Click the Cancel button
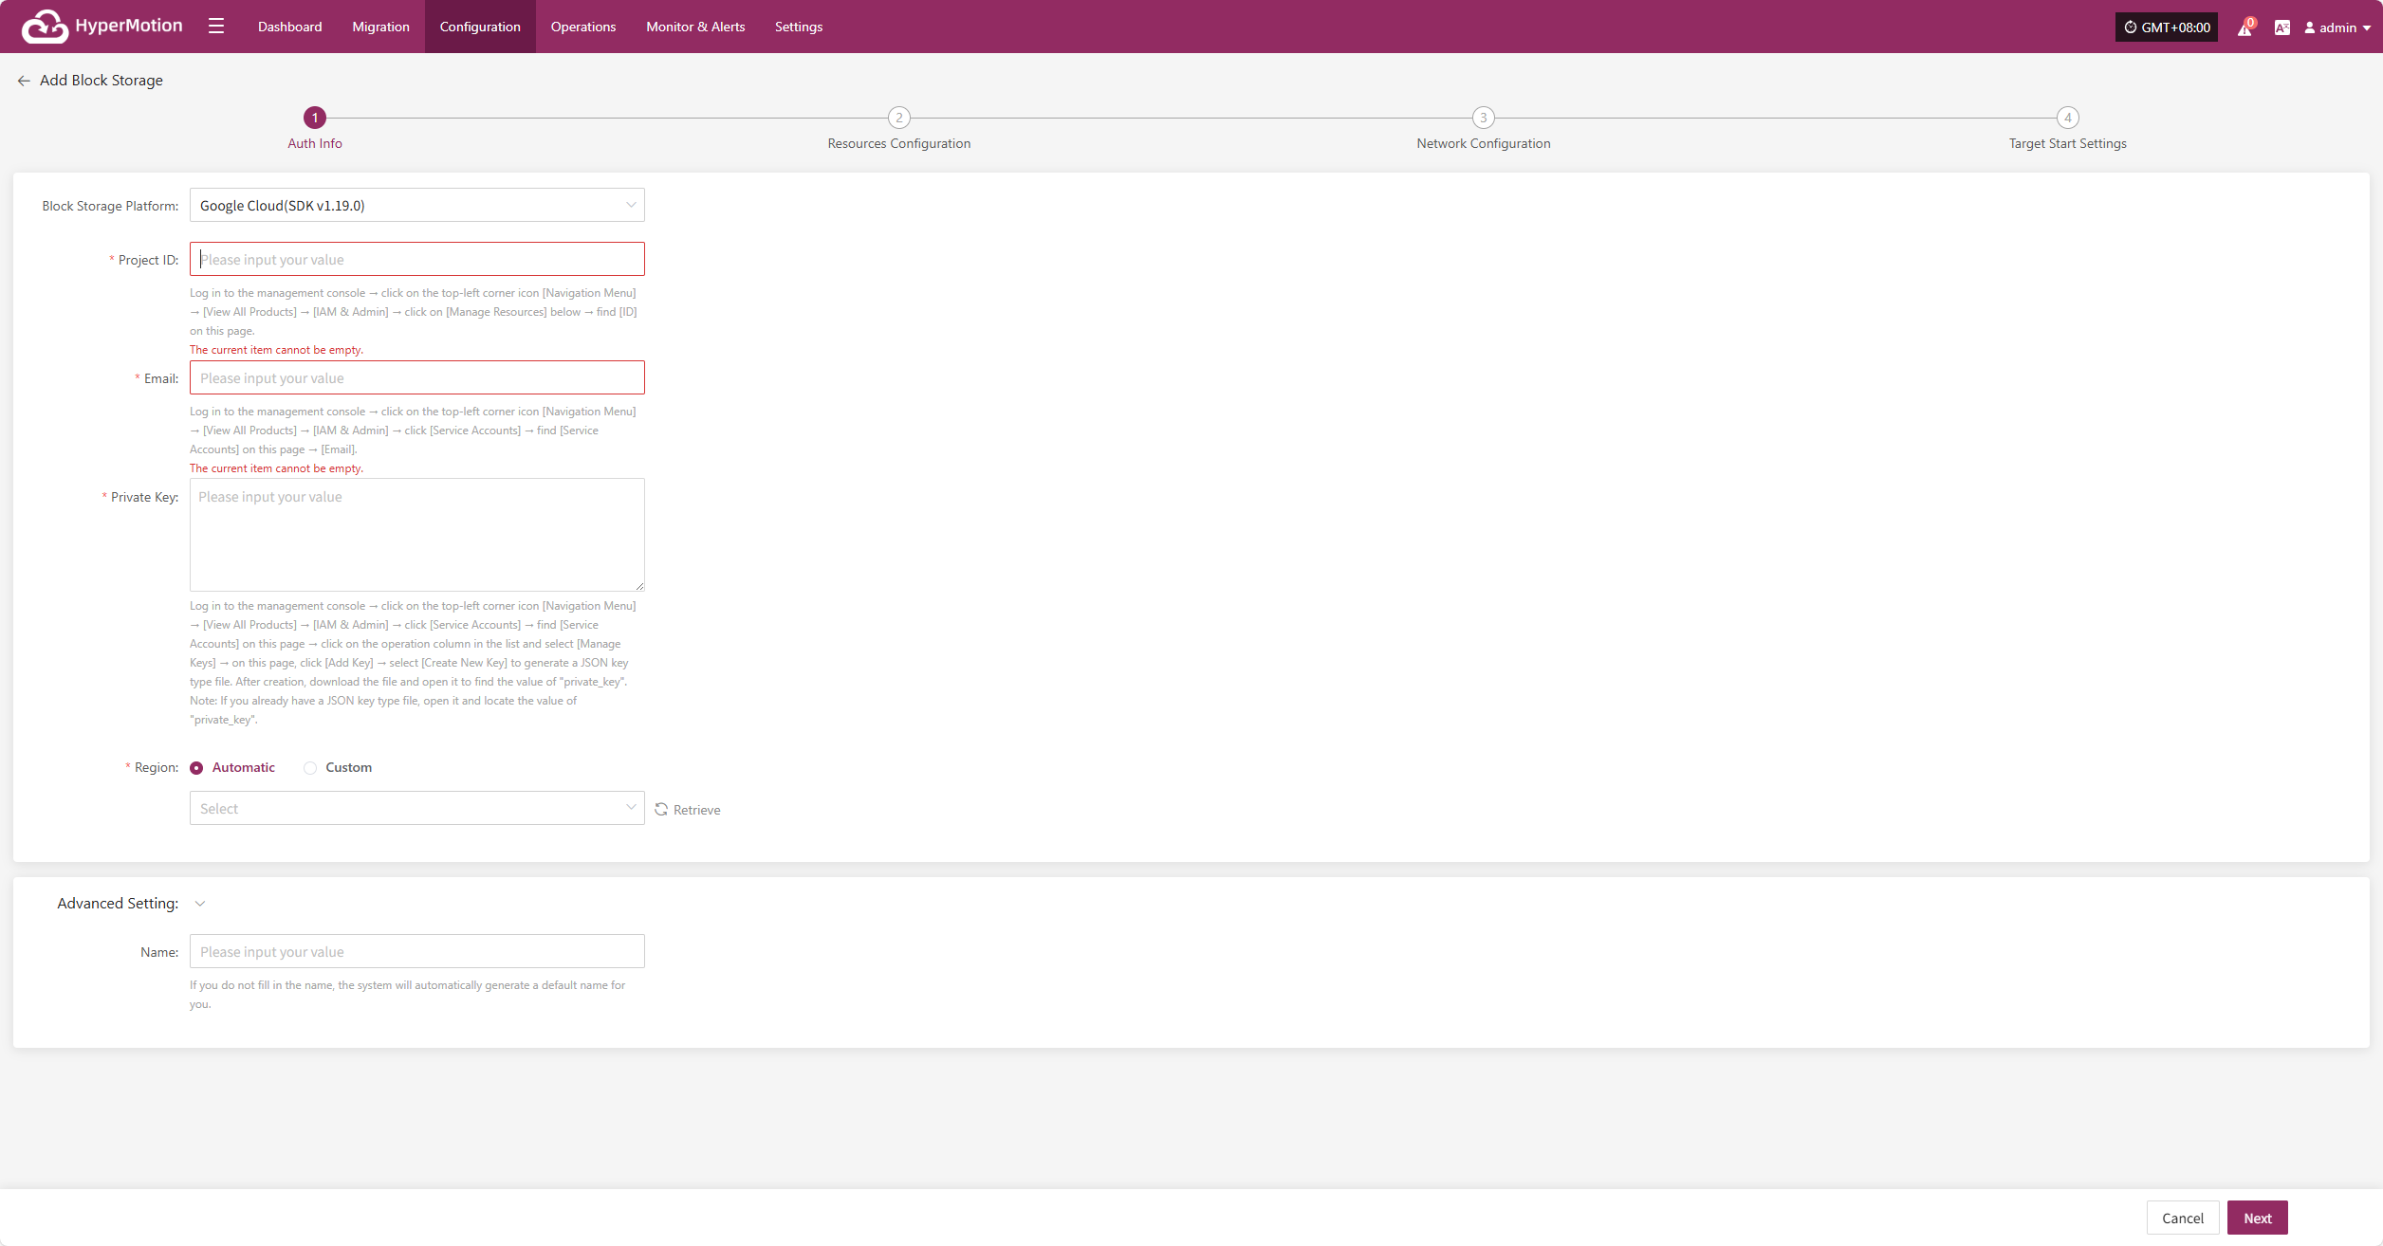2383x1246 pixels. tap(2183, 1218)
